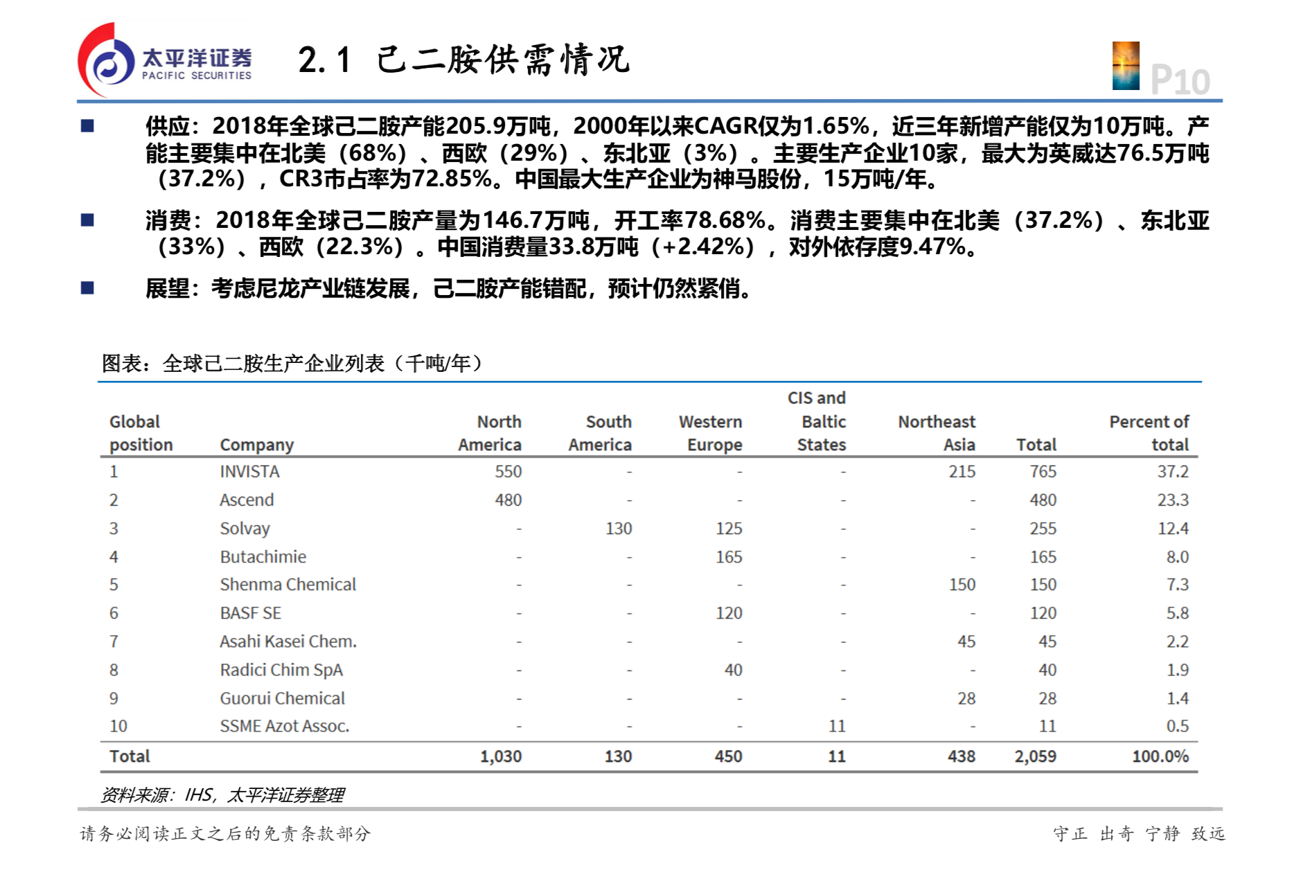Image resolution: width=1294 pixels, height=870 pixels.
Task: Select the slide title 2.1 己二胺供需情况
Action: (x=464, y=60)
